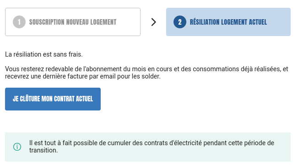Click the text La résiliation est sans frais
The image size is (298, 168).
coord(44,54)
